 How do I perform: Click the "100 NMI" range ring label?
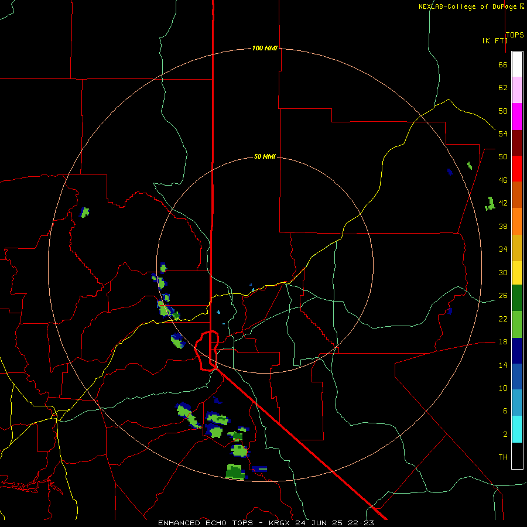(265, 48)
